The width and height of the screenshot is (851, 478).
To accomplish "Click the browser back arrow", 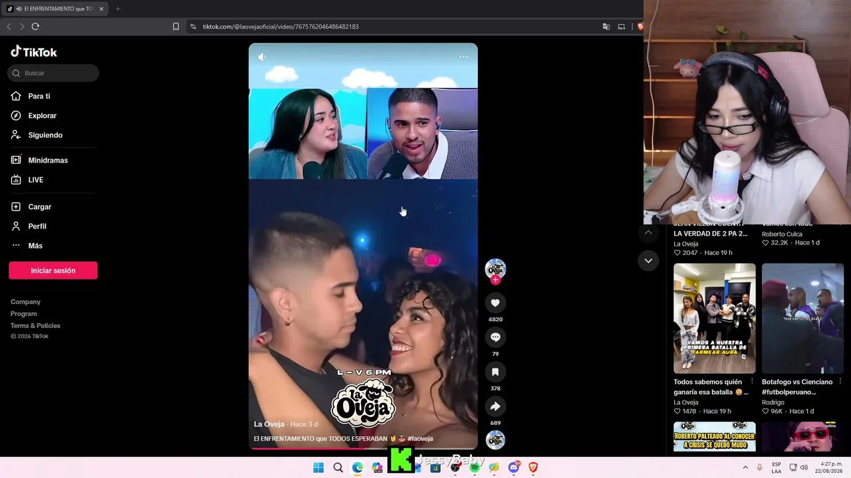I will point(9,27).
